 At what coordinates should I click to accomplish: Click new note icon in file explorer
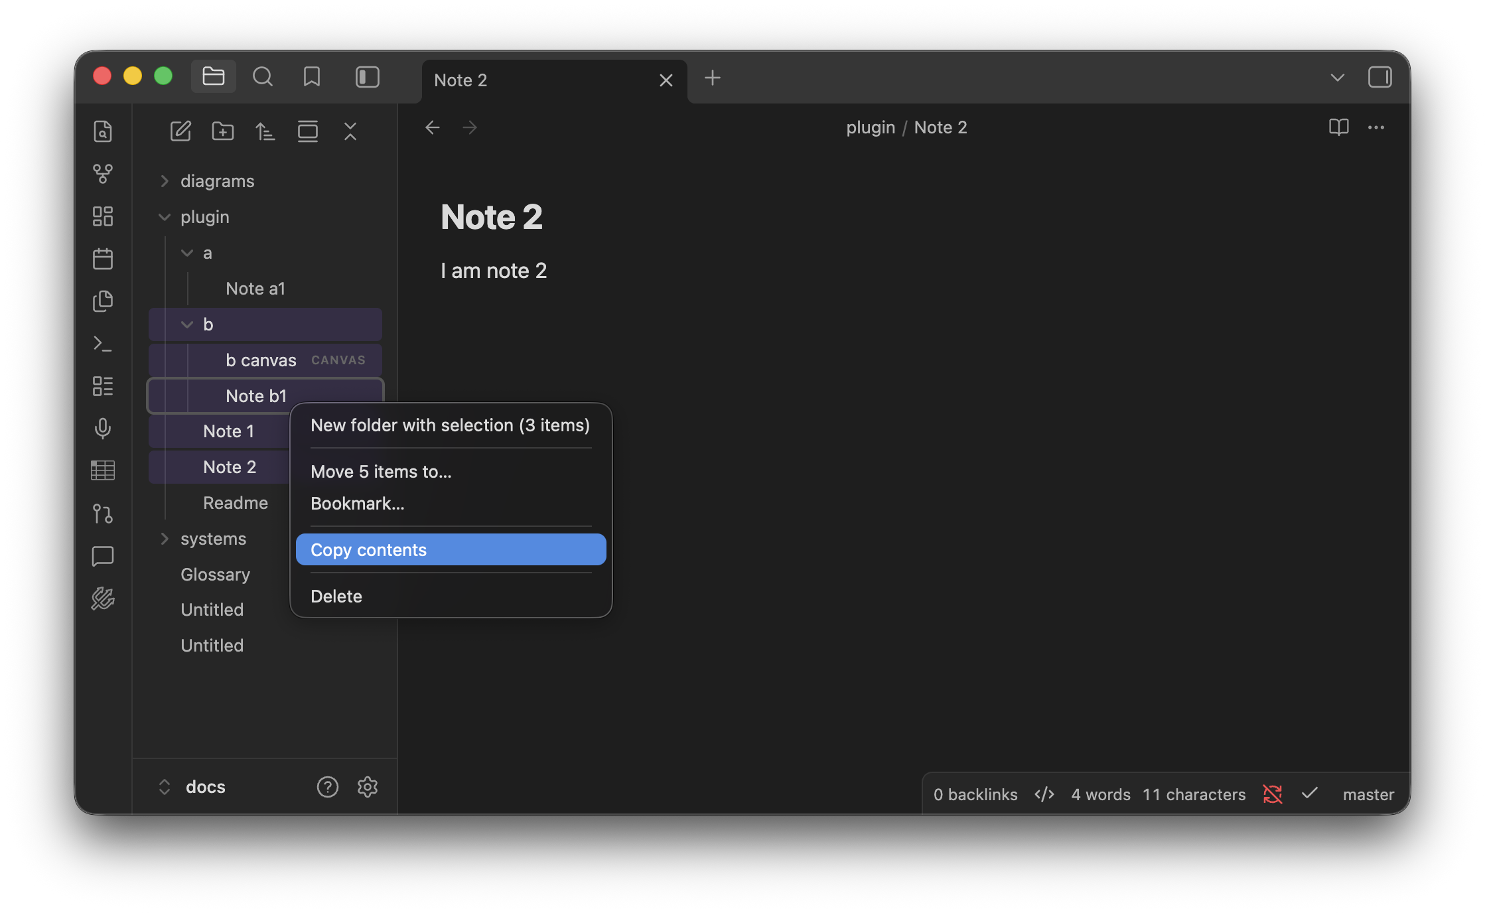pos(180,131)
